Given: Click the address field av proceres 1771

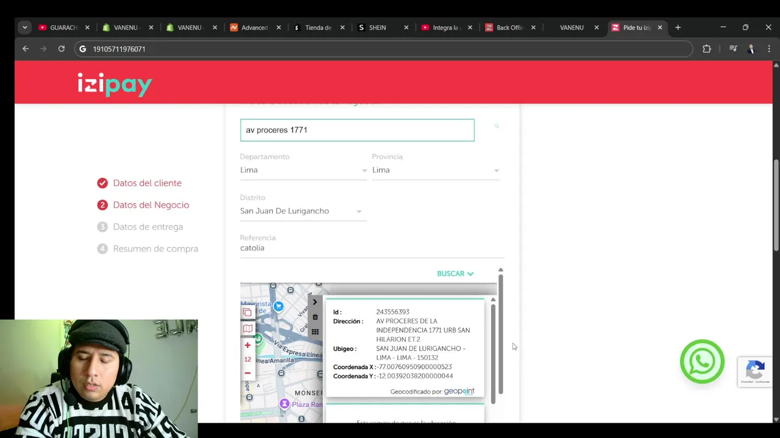Looking at the screenshot, I should [357, 130].
